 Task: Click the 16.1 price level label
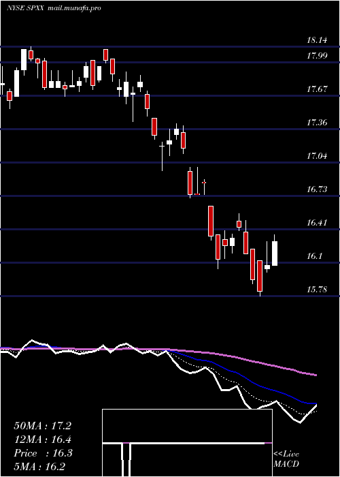[314, 256]
